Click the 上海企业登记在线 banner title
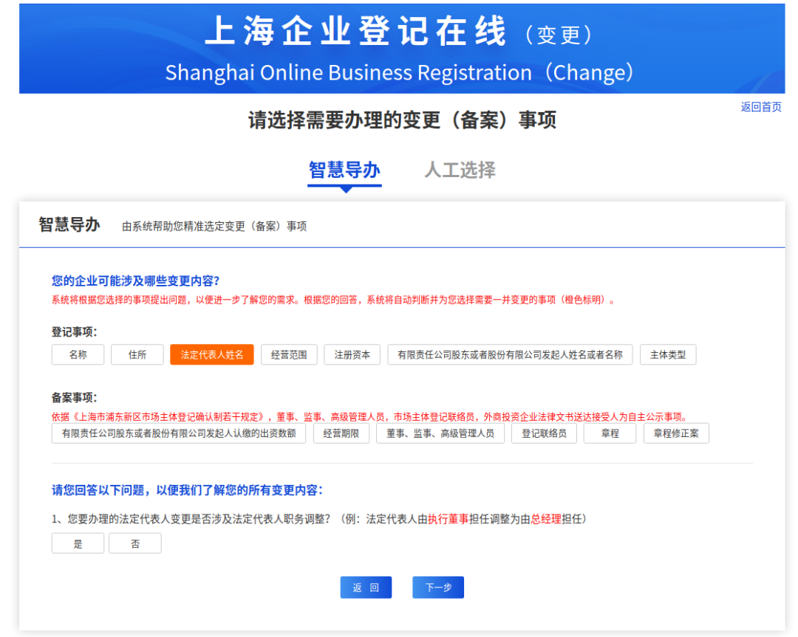Screen dimensions: 798x637 [x=355, y=32]
